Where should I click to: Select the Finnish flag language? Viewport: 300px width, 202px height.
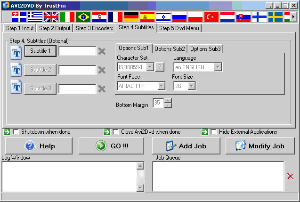pos(259,17)
